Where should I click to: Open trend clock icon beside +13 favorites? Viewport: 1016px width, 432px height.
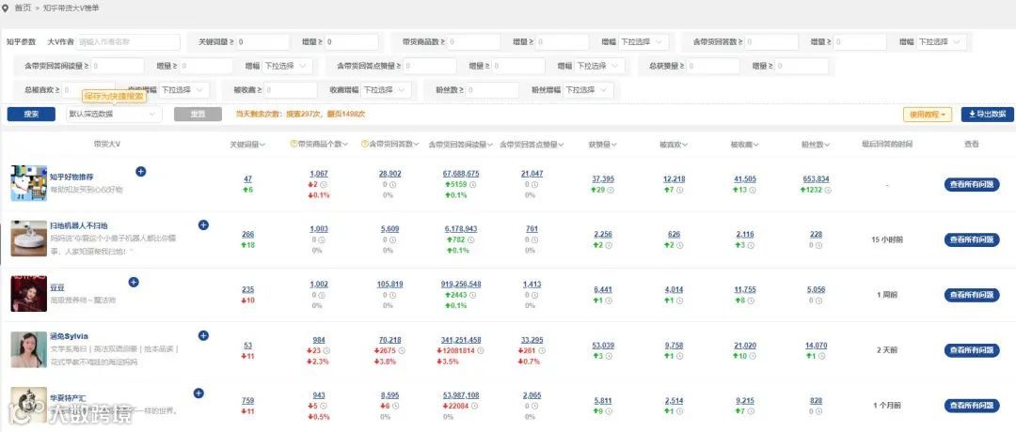click(753, 190)
